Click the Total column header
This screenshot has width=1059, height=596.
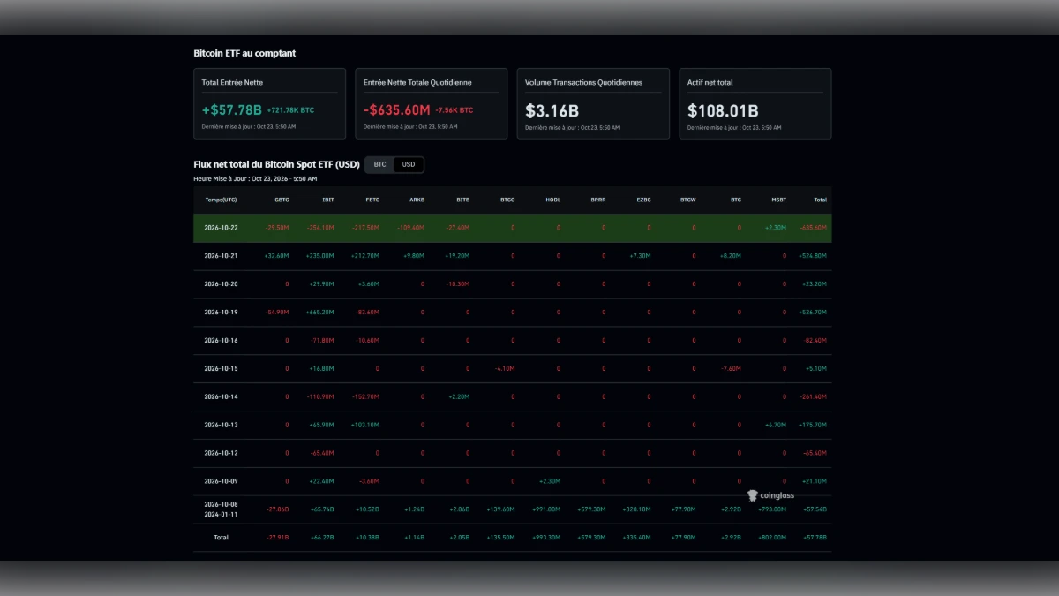coord(820,200)
